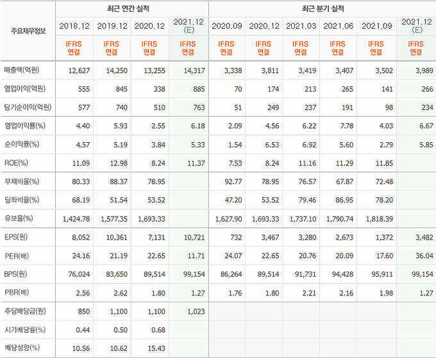Viewport: 436px width, 358px height.
Task: Click the 24.16 PER value
Action: pyautogui.click(x=81, y=256)
